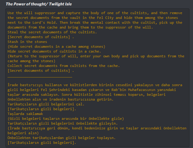Click 'Collect secret documents from cultists from the cache.'
This screenshot has height=148, width=193.
[x=64, y=66]
